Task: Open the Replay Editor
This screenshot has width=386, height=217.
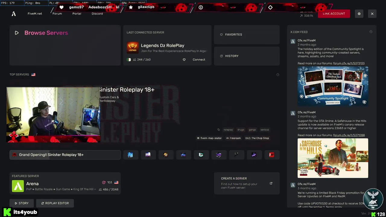Action: coord(55,203)
